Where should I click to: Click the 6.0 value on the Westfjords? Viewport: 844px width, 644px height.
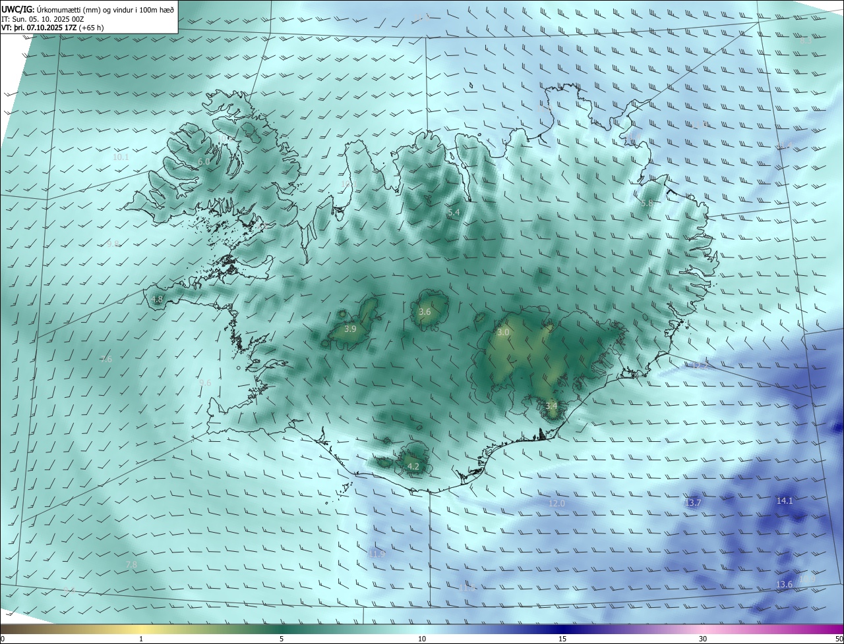[204, 161]
